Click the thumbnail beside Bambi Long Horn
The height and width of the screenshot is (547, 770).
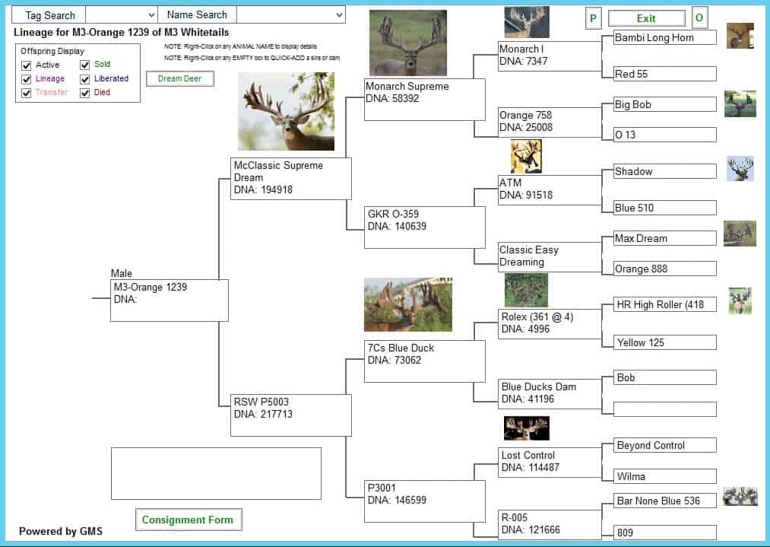point(740,36)
